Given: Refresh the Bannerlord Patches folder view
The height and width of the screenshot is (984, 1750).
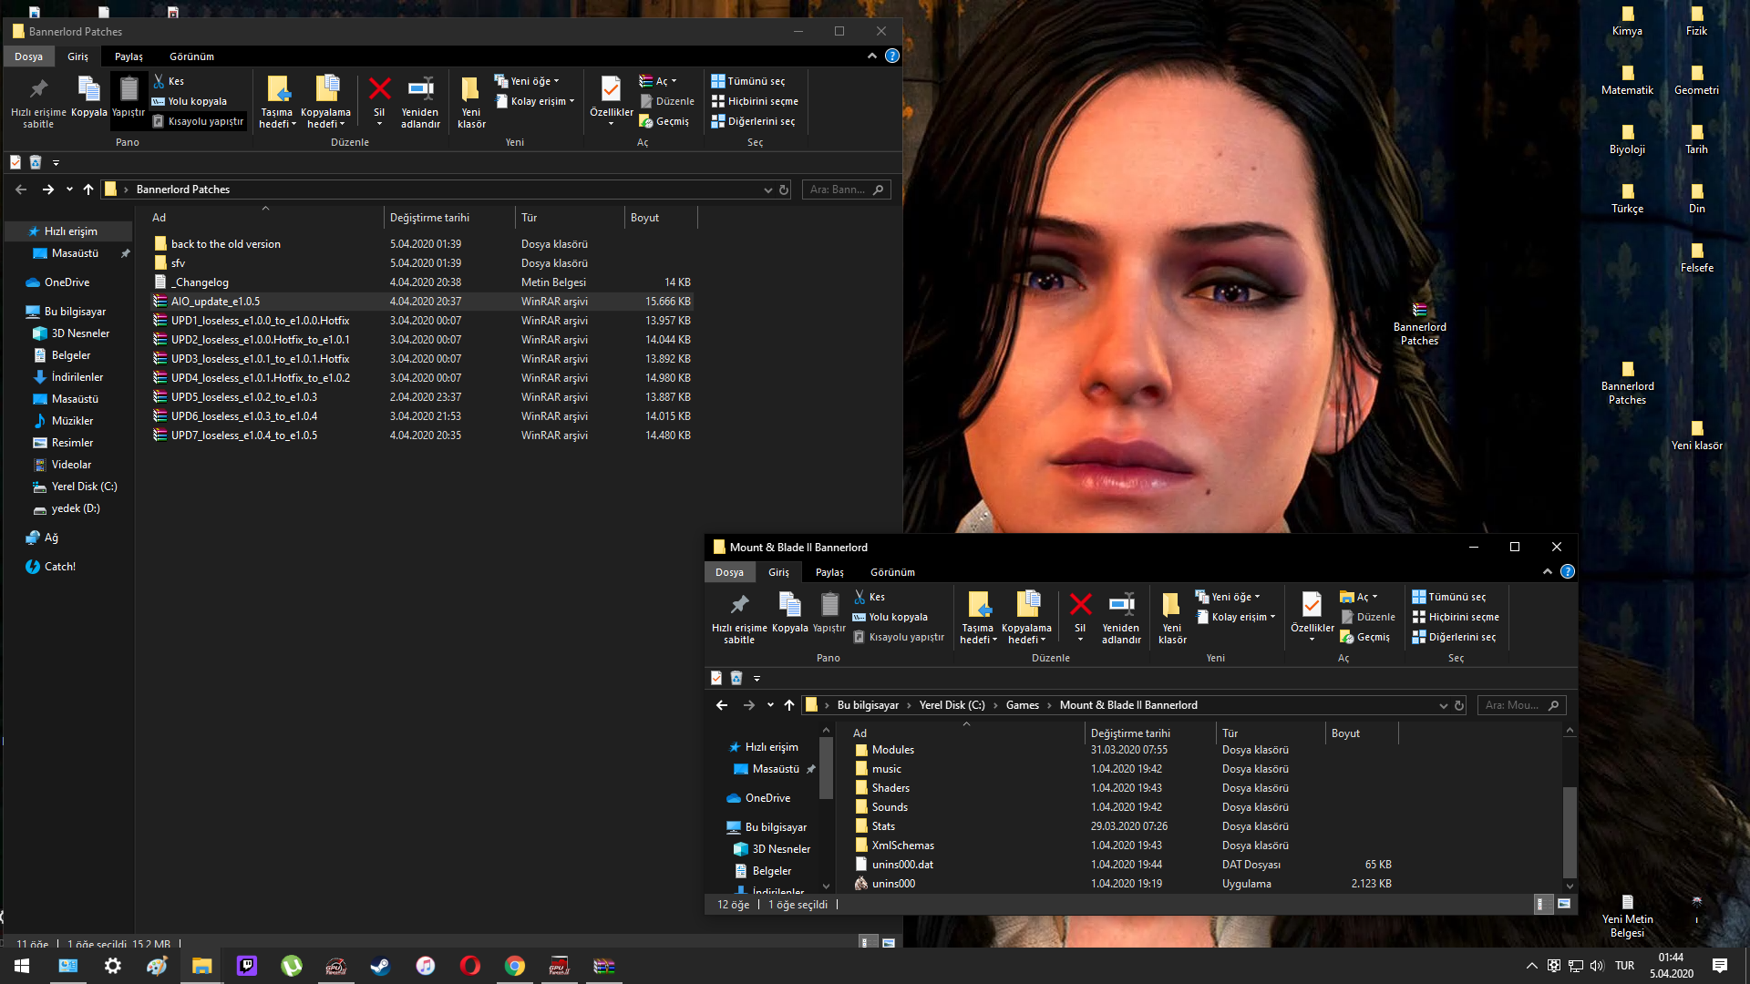Looking at the screenshot, I should coord(784,190).
